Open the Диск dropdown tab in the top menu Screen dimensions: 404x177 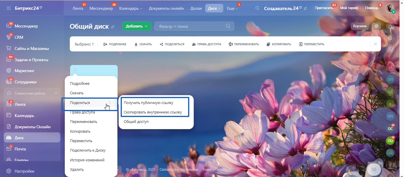click(x=214, y=8)
